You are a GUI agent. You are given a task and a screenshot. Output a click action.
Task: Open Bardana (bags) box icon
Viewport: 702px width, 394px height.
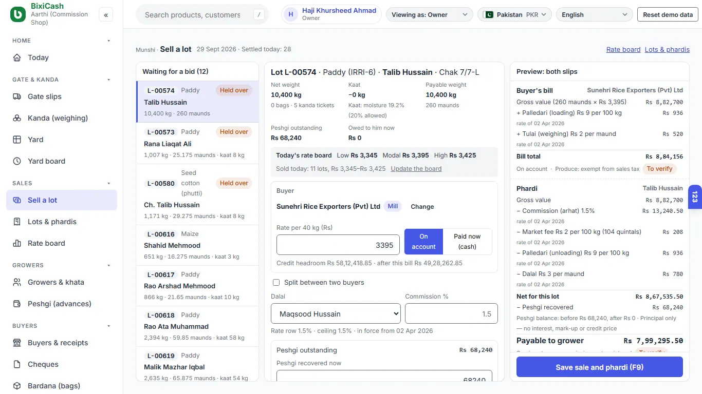tap(17, 386)
